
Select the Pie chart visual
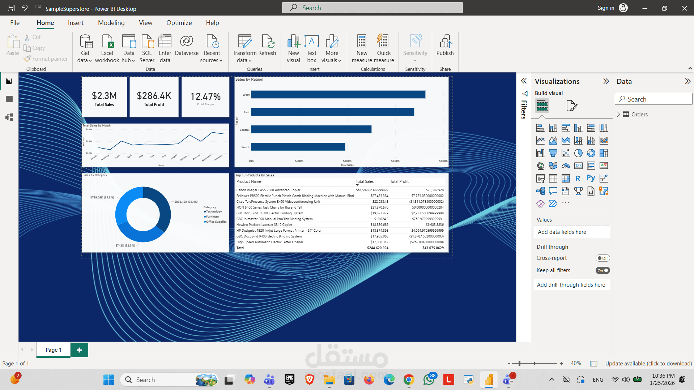578,153
